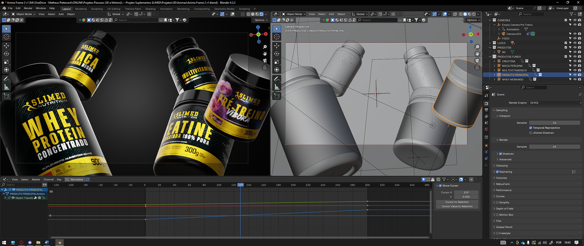Select the Add Cube tool in left viewport
The height and width of the screenshot is (246, 584).
6,96
